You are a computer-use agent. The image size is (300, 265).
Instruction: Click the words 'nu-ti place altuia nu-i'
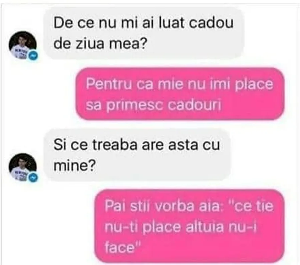click(x=181, y=227)
